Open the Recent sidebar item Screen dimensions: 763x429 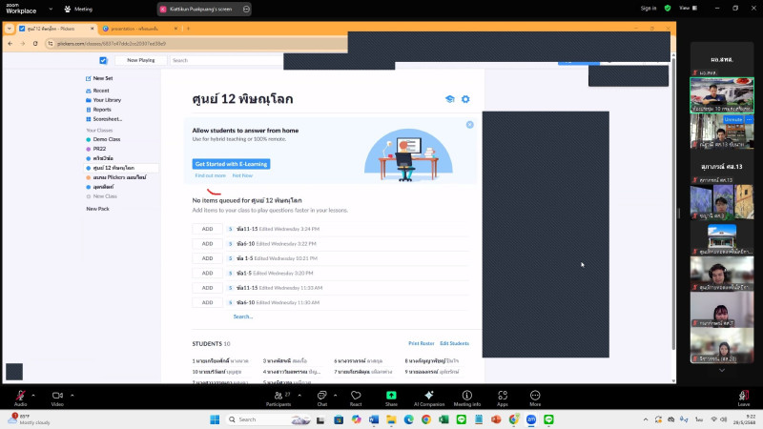tap(97, 91)
